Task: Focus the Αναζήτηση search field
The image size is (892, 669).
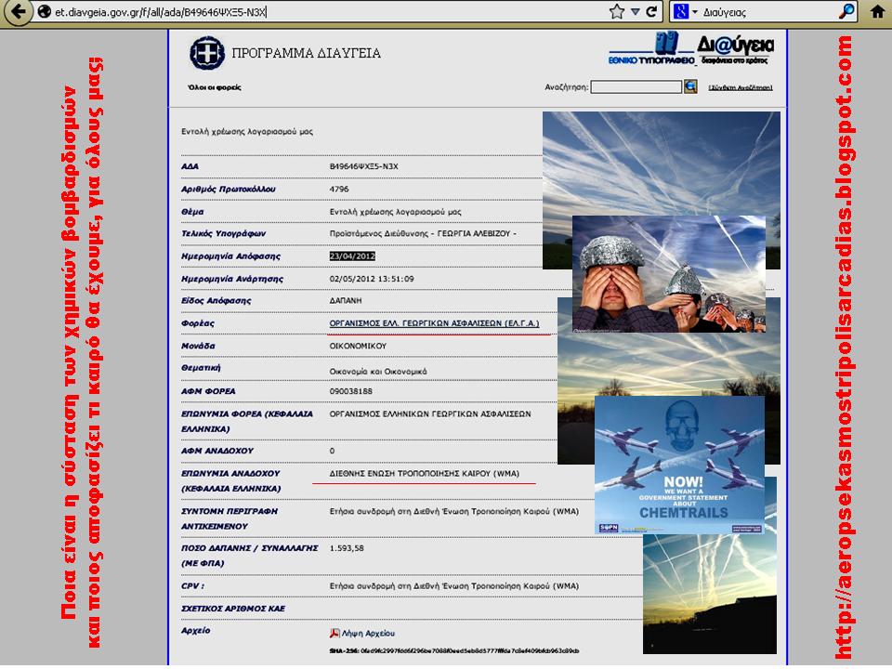Action: (636, 87)
